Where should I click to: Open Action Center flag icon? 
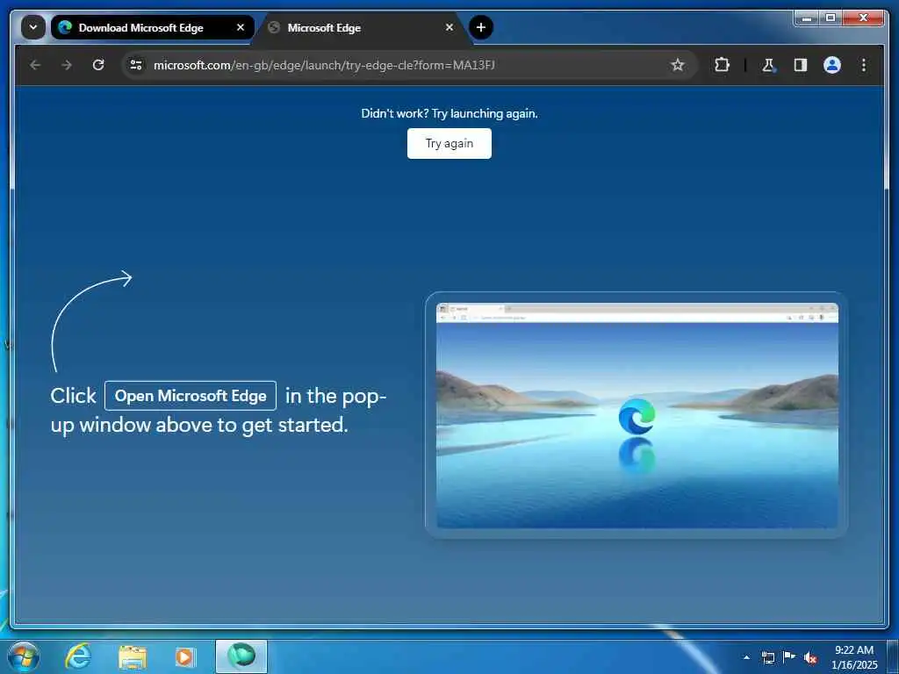click(x=789, y=657)
